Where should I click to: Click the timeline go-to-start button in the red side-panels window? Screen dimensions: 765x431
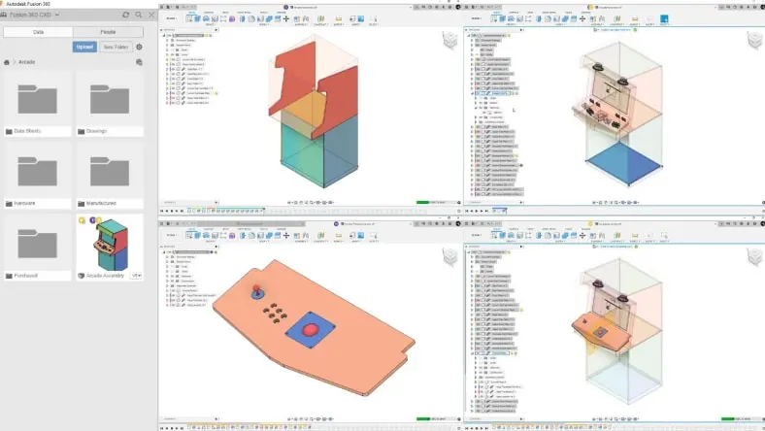(162, 211)
